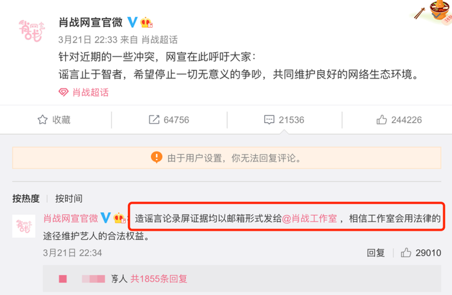This screenshot has width=452, height=295.
Task: Like the post via the thumbs-up icon next to 244226
Action: (x=382, y=120)
